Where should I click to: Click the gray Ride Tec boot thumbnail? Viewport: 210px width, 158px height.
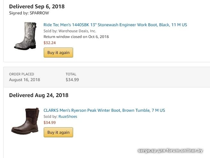tap(25, 36)
